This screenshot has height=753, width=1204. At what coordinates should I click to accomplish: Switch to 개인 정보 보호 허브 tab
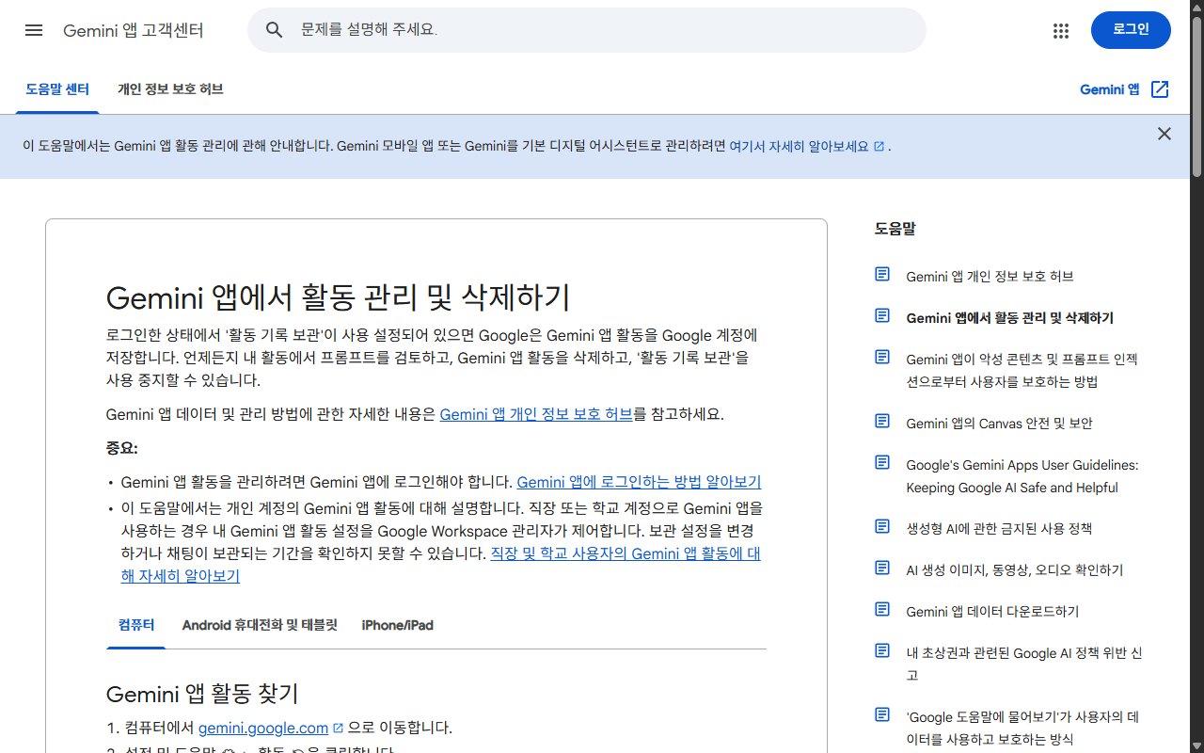170,89
